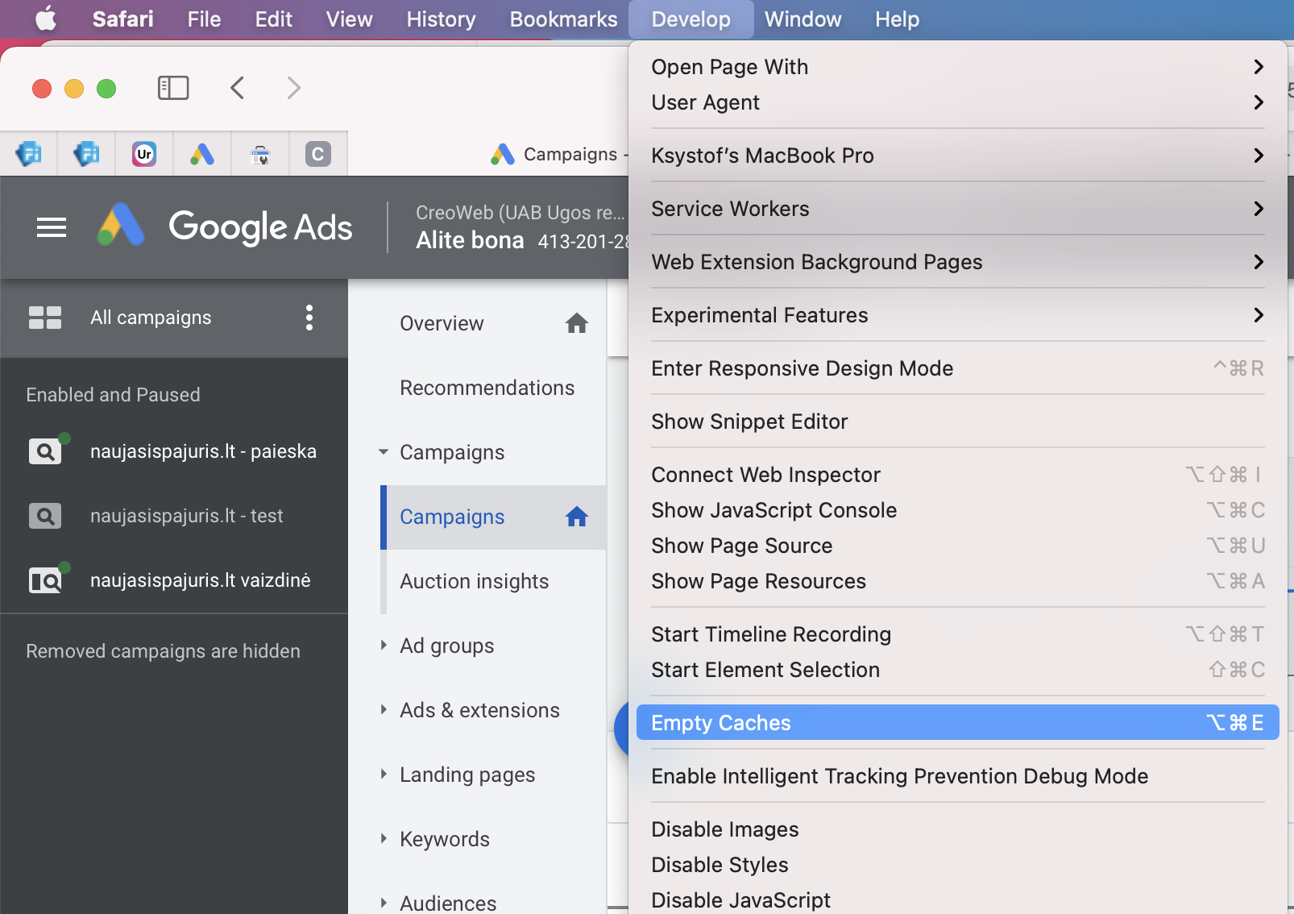The image size is (1294, 914).
Task: Toggle Disable JavaScript menu option
Action: [x=740, y=899]
